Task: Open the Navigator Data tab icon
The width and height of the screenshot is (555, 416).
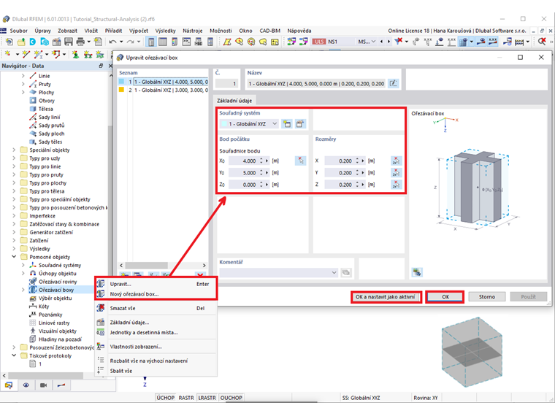Action: click(x=9, y=385)
